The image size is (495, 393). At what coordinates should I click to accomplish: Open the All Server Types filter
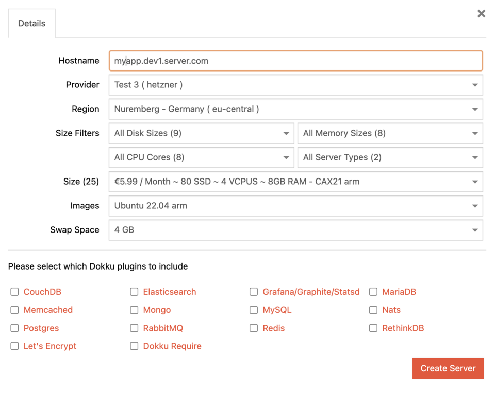click(x=390, y=157)
